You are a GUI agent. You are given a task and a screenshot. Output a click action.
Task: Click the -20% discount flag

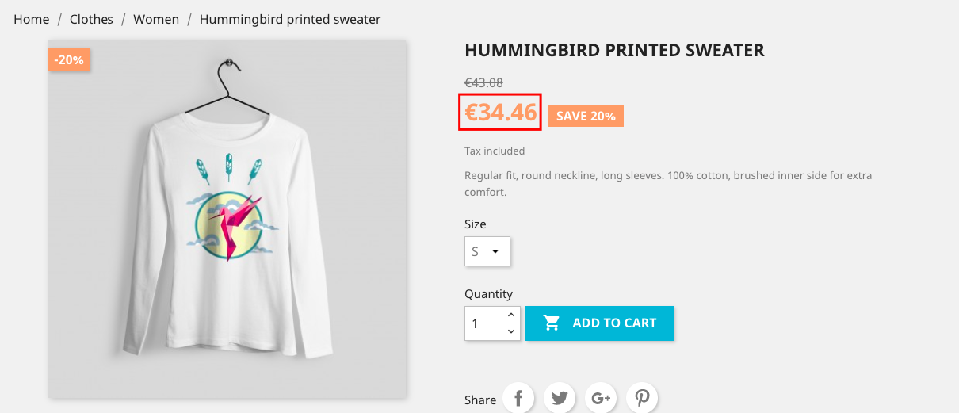click(70, 59)
